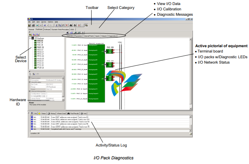249x164 pixels.
Task: Select the Parameters category tab
Action: coord(79,36)
